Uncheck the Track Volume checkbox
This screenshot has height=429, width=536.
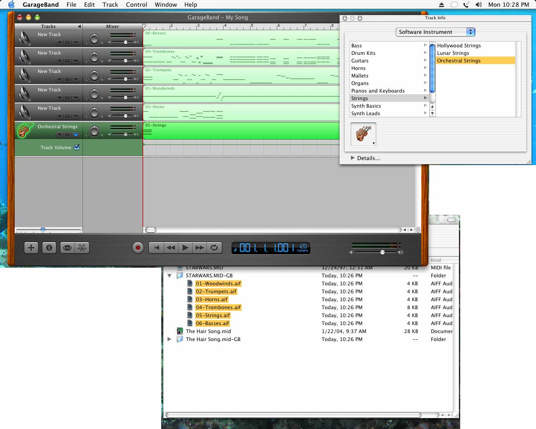pos(77,147)
